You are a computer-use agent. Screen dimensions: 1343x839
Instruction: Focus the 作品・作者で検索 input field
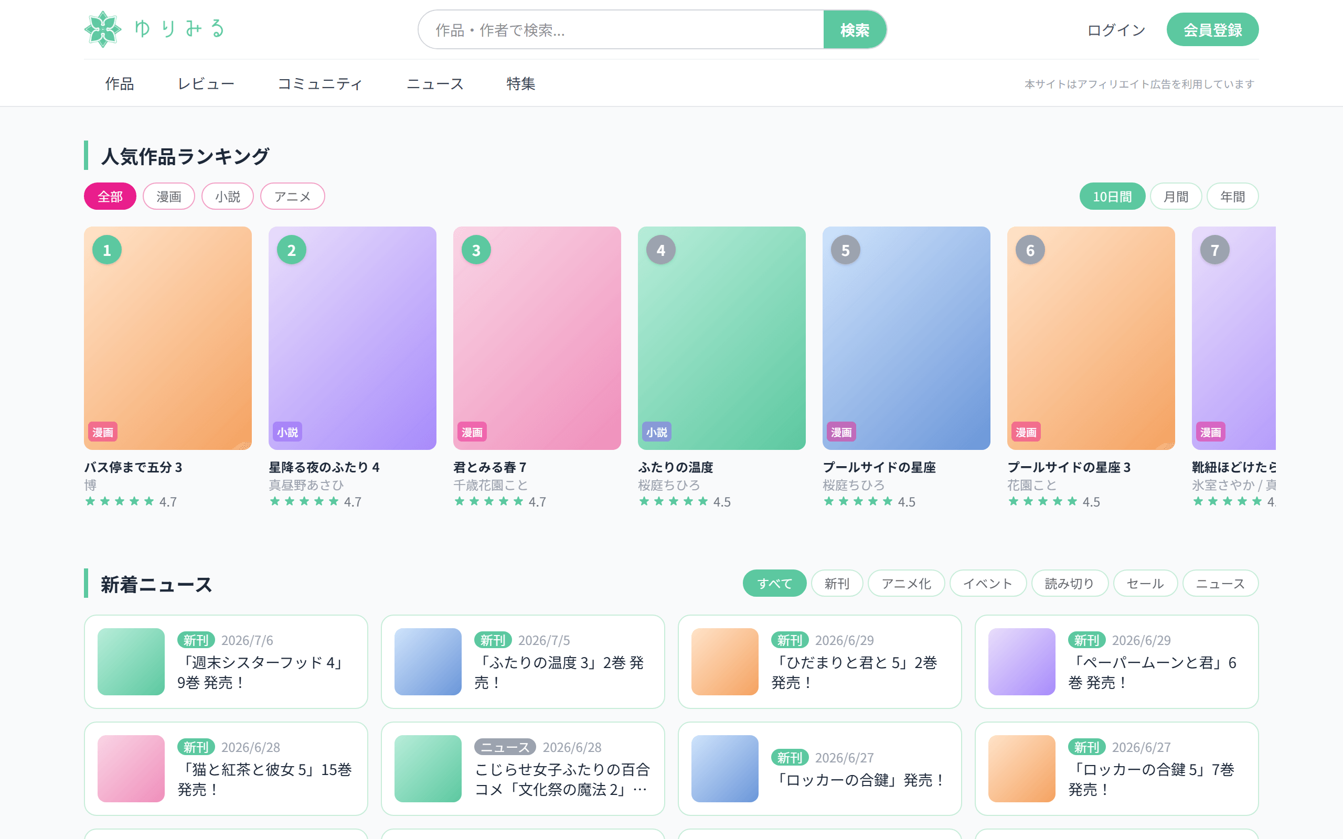click(621, 29)
